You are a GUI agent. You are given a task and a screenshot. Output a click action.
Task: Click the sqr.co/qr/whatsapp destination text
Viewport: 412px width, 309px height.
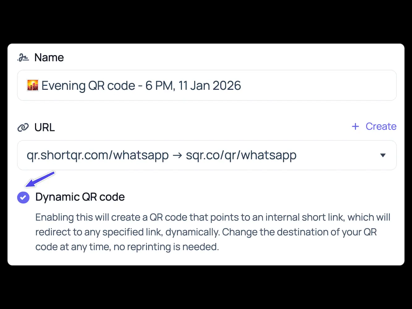(x=241, y=155)
